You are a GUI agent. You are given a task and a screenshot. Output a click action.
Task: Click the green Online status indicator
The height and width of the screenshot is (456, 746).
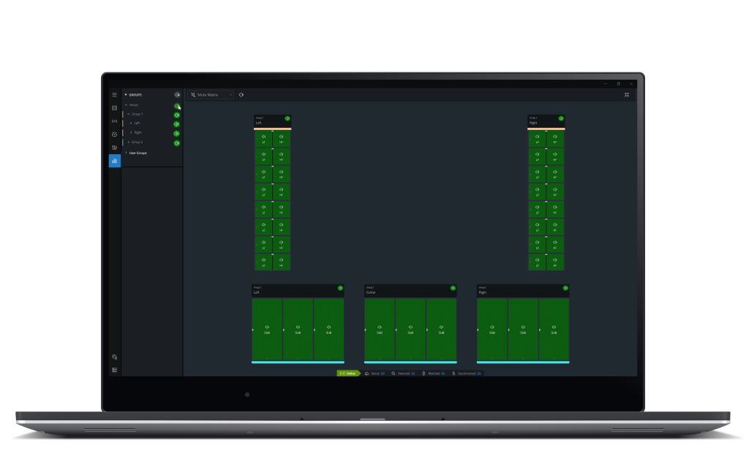click(348, 373)
